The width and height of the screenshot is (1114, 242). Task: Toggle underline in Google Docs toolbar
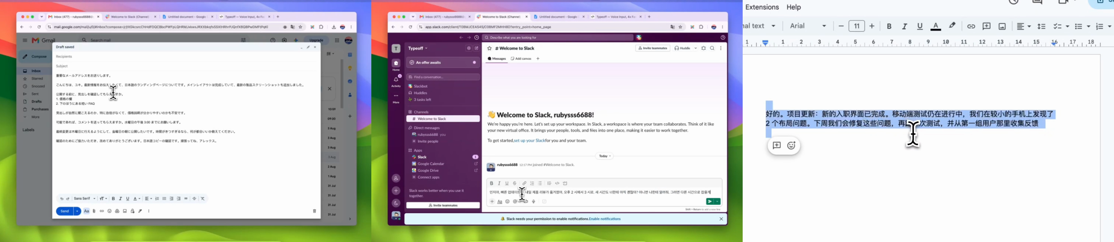[x=920, y=26]
